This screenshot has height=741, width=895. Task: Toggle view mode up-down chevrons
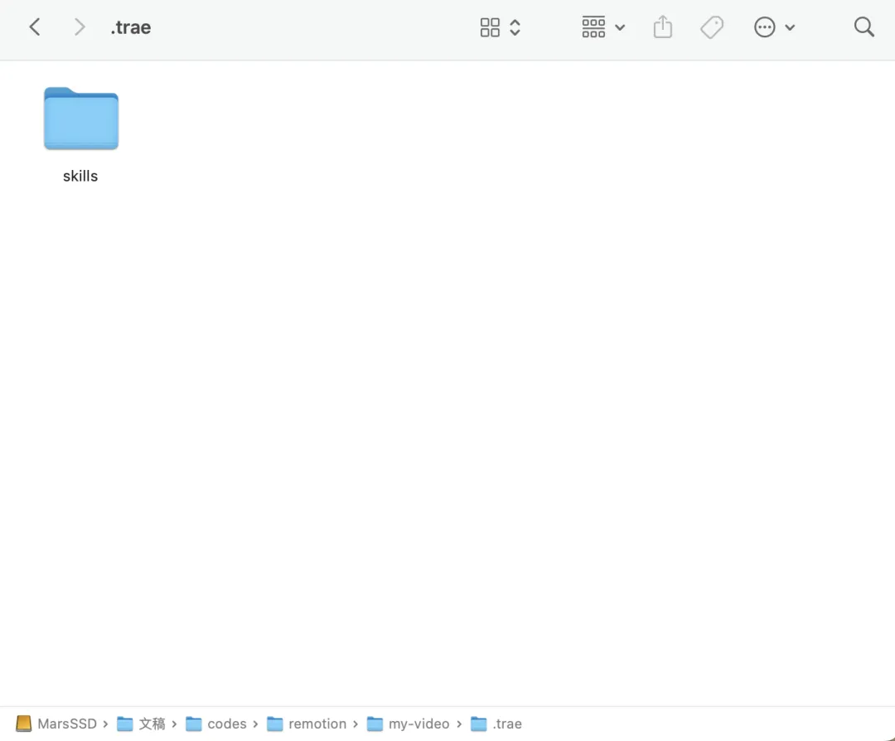tap(515, 27)
